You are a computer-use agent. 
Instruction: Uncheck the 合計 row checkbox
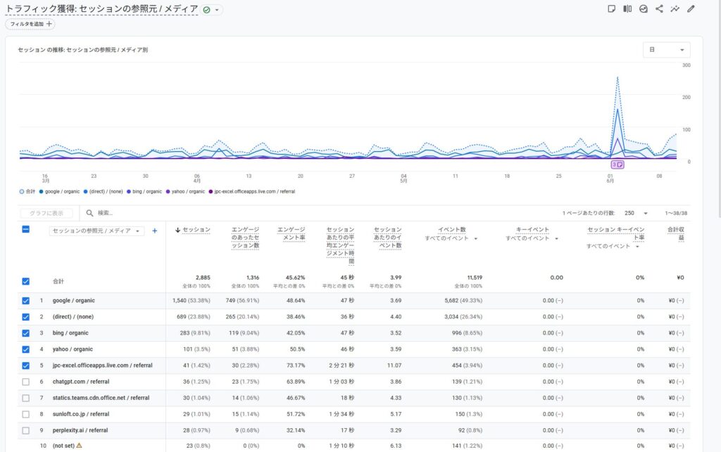point(26,281)
